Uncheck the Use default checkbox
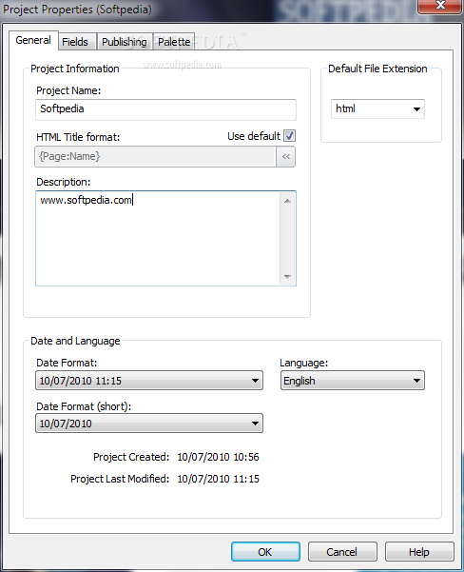 click(289, 136)
